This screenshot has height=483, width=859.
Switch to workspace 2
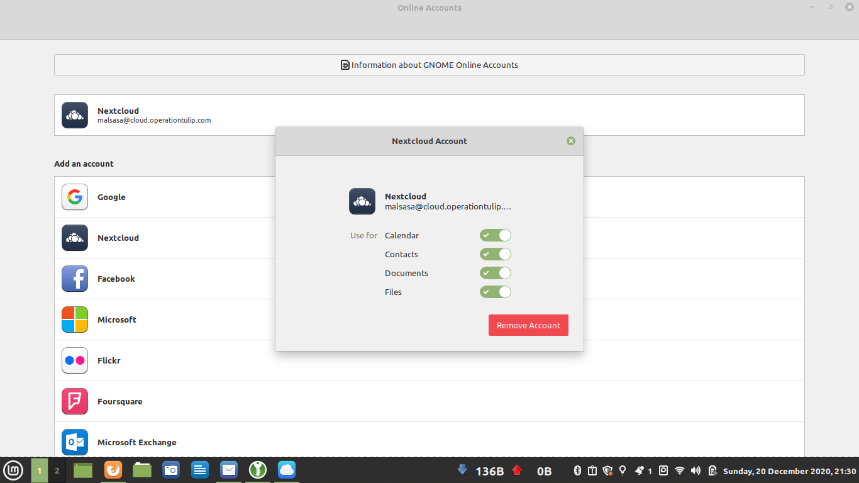[57, 470]
